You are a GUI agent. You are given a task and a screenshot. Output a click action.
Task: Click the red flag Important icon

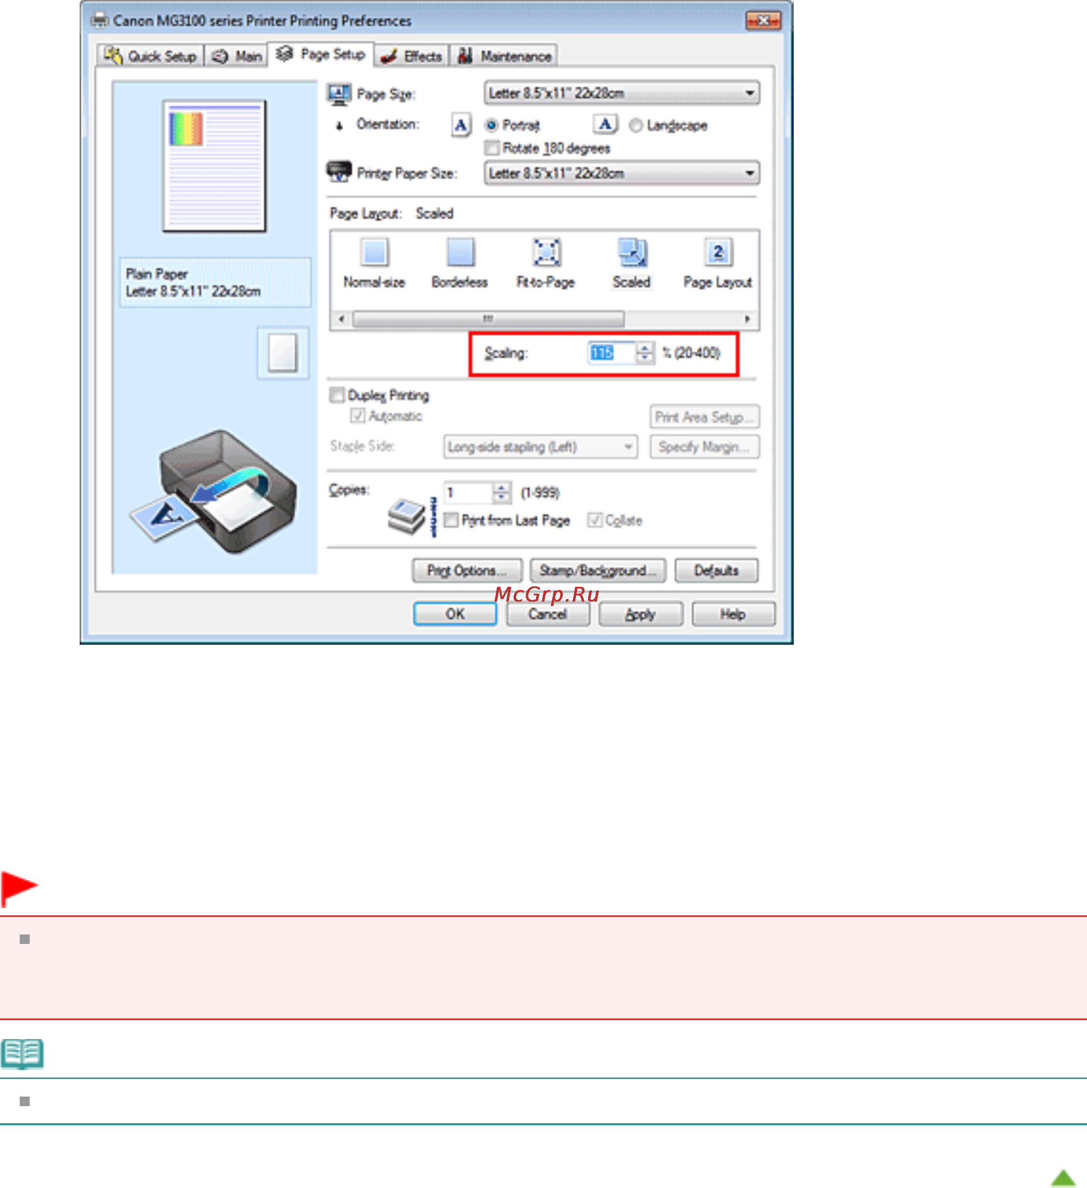19,889
